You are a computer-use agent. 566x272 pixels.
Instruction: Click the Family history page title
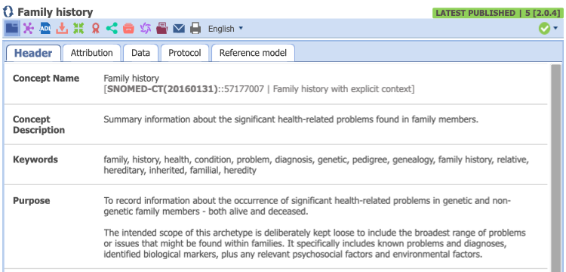click(55, 12)
